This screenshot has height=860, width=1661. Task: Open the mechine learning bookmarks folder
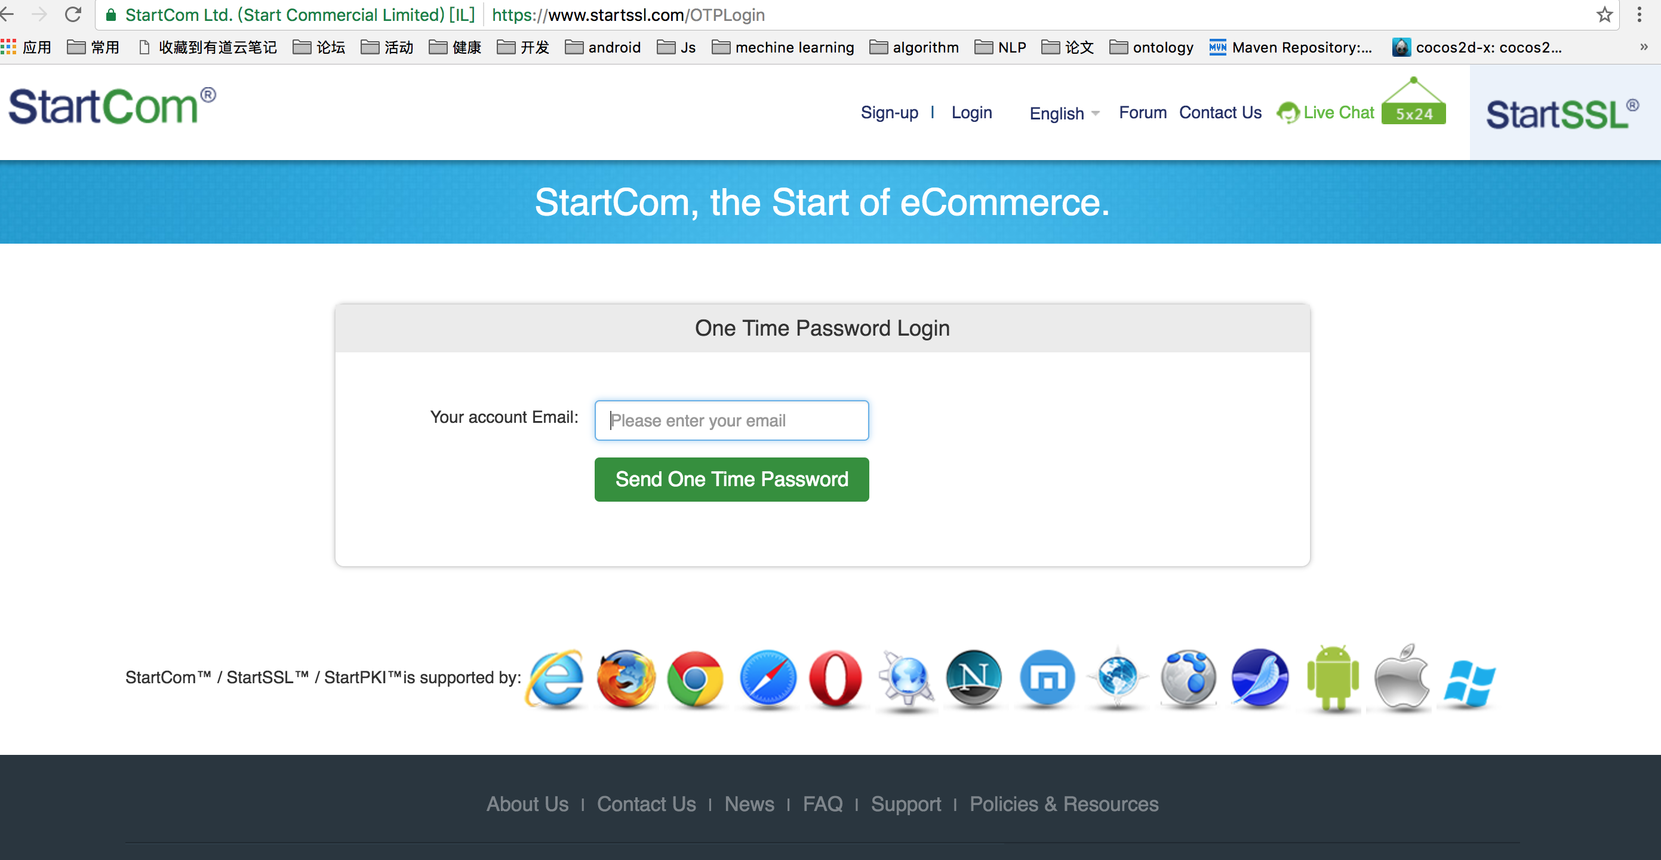[783, 47]
